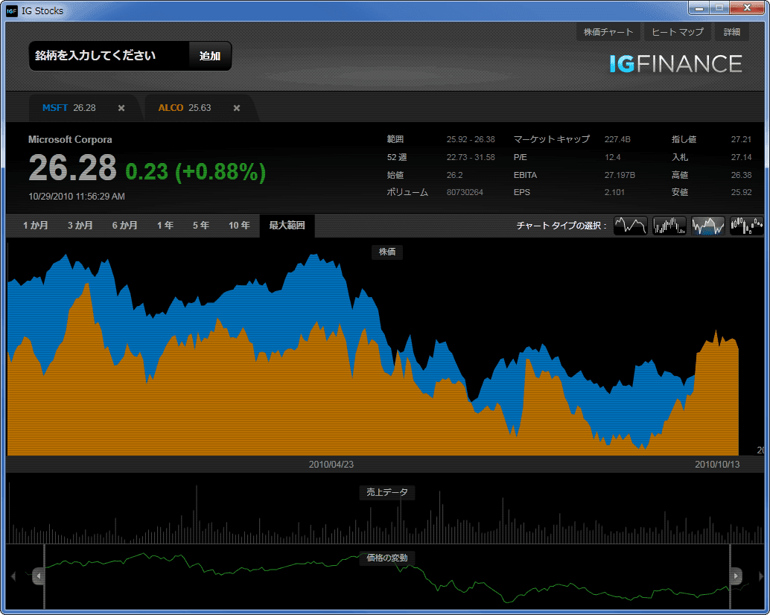This screenshot has height=615, width=770.
Task: Select the line chart type icon
Action: tap(631, 226)
